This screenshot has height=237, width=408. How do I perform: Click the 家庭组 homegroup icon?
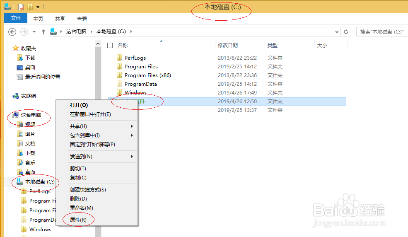16,96
